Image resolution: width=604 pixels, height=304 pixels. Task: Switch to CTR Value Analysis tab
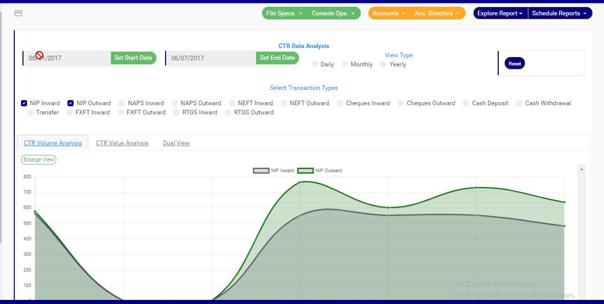point(122,143)
